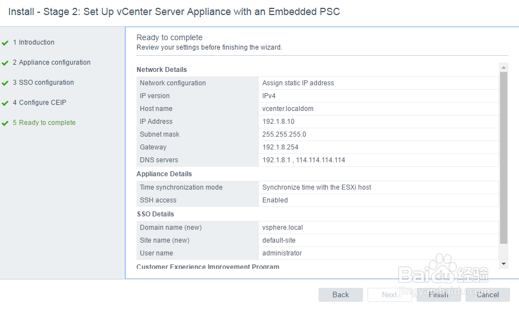Click the SSH access 'Enabled' value
Viewport: 519px width, 309px height.
275,200
